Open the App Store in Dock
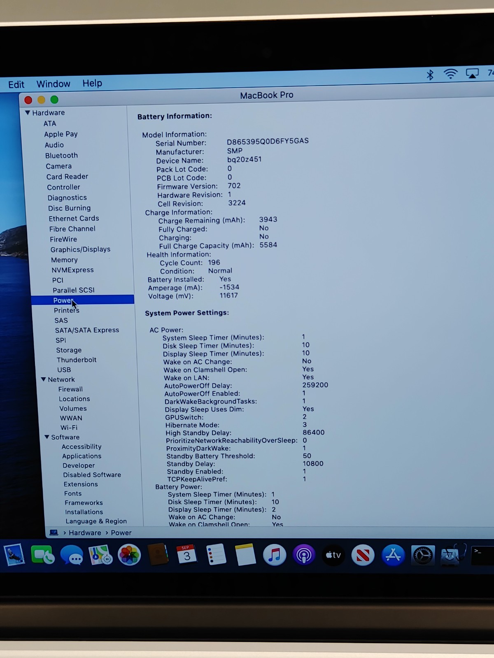Screen dimensions: 494x658 click(393, 556)
